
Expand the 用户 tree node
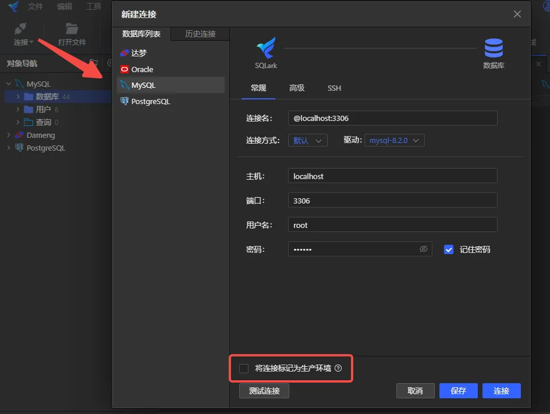[x=17, y=109]
